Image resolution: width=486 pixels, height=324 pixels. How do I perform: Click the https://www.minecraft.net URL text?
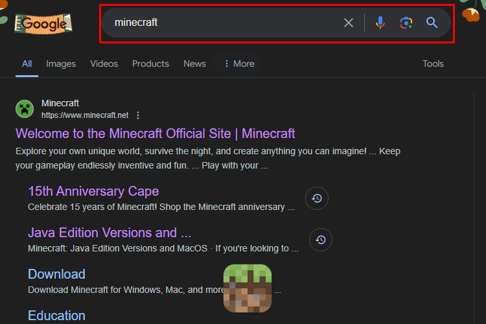coord(85,115)
